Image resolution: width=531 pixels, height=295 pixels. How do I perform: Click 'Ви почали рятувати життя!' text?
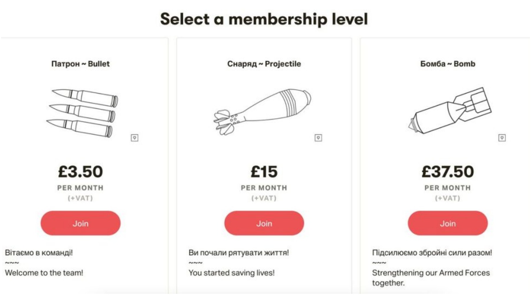click(x=239, y=253)
